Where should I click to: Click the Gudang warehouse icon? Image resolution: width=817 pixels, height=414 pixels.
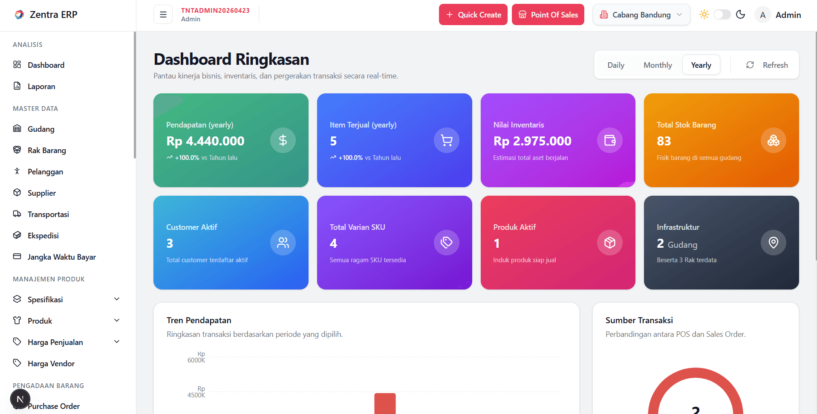(17, 128)
